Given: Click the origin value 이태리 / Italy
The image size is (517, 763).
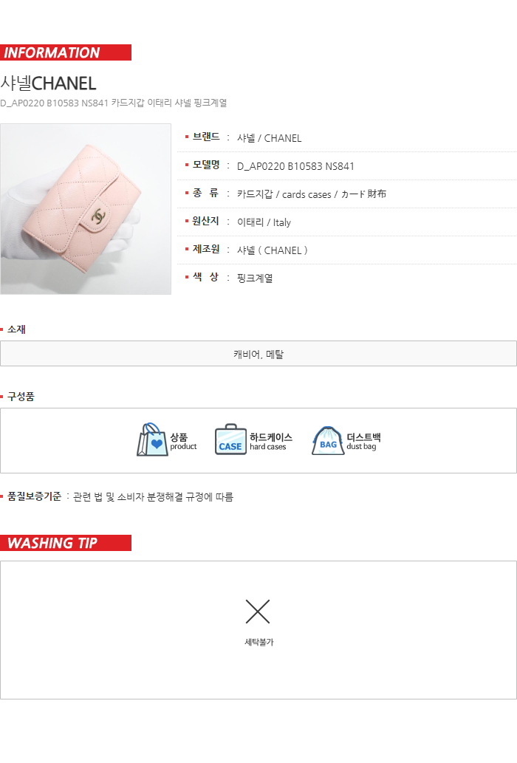Looking at the screenshot, I should tap(264, 222).
